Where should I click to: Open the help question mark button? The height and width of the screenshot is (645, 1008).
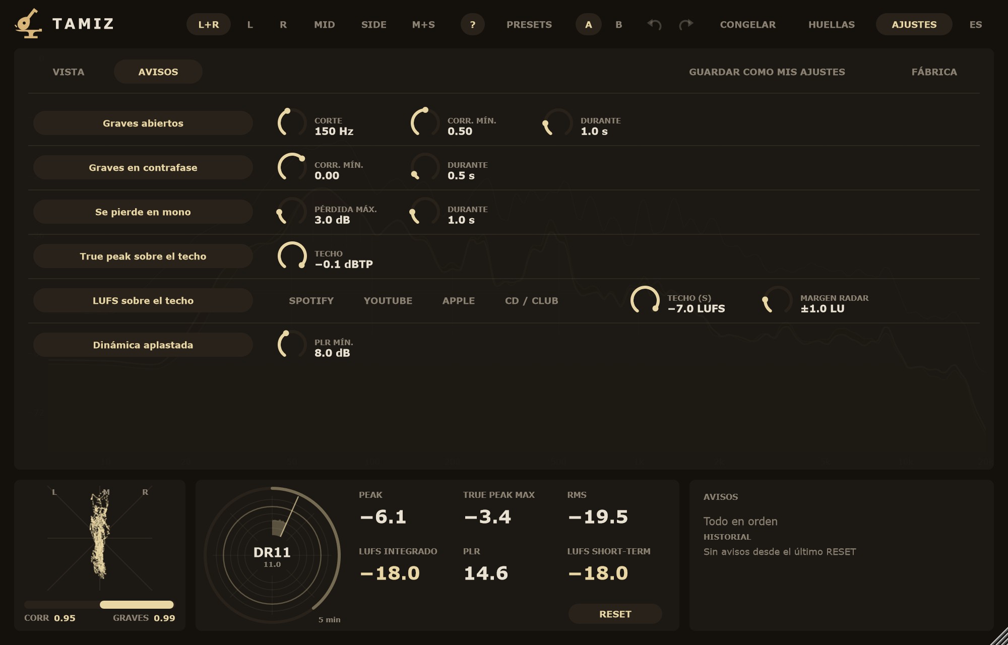click(x=472, y=24)
